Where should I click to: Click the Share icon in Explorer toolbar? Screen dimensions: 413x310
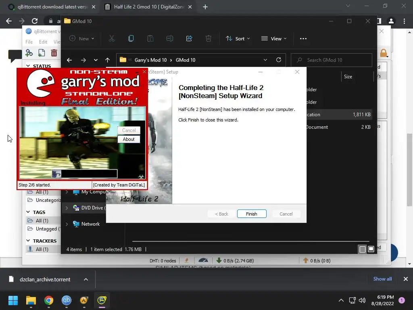tap(189, 38)
